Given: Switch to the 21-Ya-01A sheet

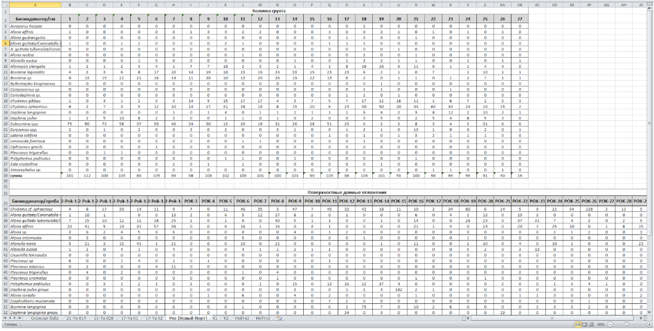Looking at the screenshot, I should point(76,318).
